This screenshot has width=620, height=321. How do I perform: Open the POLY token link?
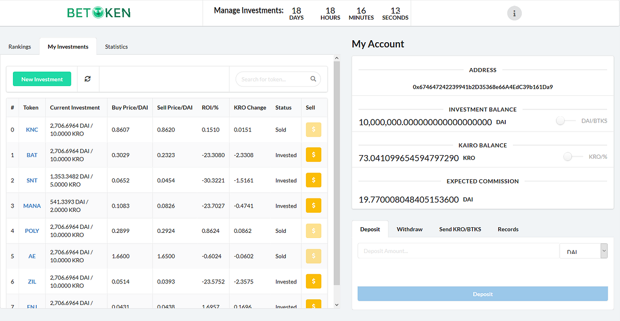click(32, 231)
